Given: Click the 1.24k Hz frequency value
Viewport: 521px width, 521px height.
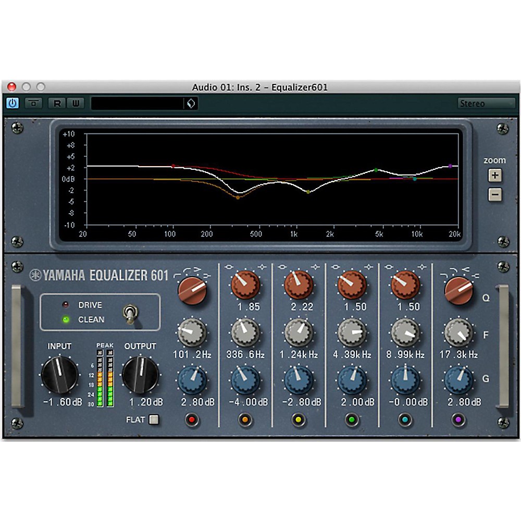Looking at the screenshot, I should tap(299, 354).
